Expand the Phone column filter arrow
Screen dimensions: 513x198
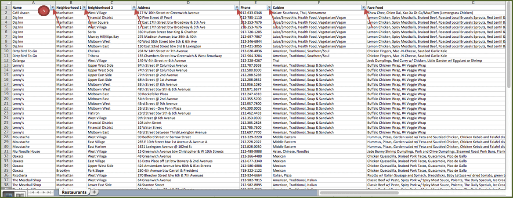(269, 8)
